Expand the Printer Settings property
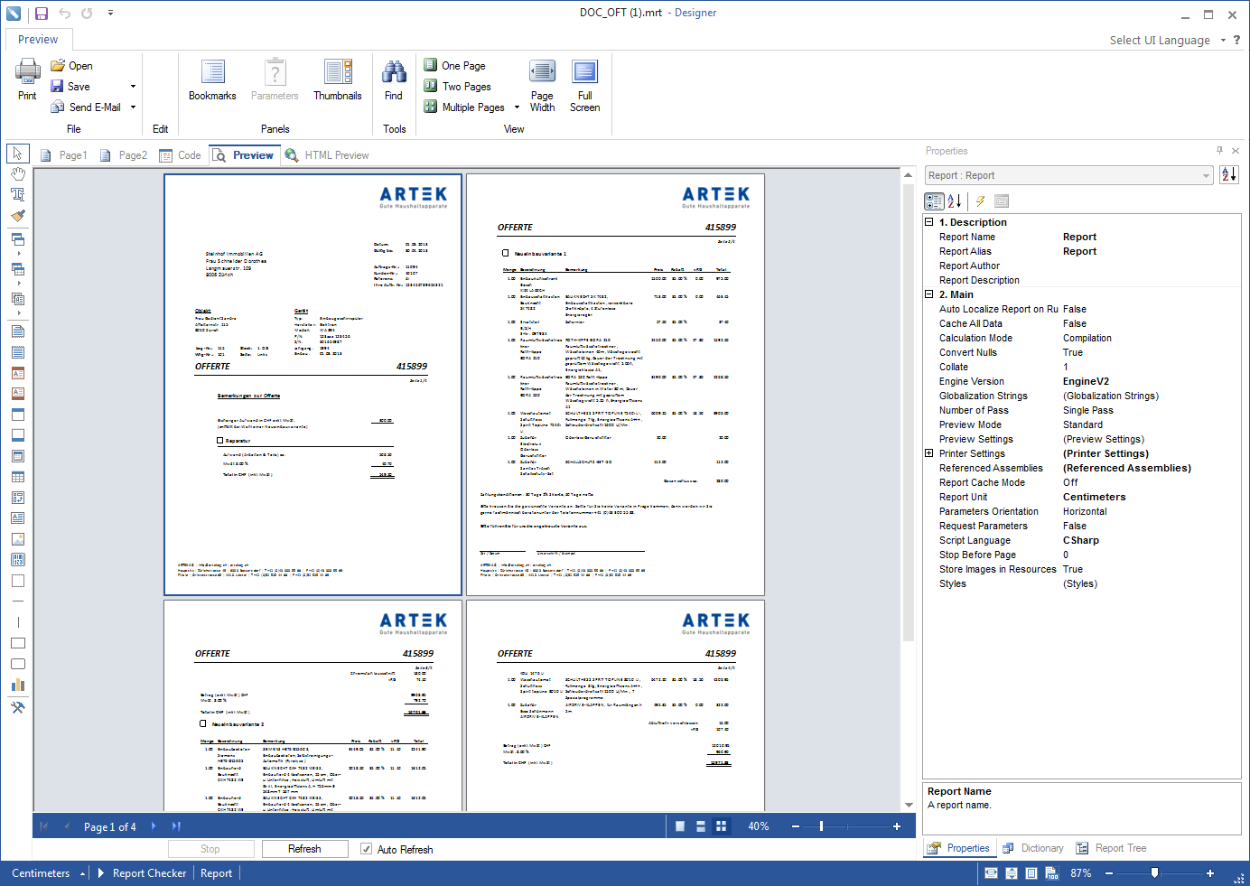This screenshot has width=1250, height=886. [x=928, y=453]
